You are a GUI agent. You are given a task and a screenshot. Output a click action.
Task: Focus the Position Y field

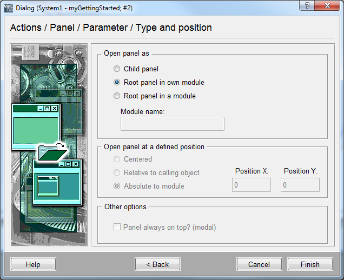coord(300,185)
